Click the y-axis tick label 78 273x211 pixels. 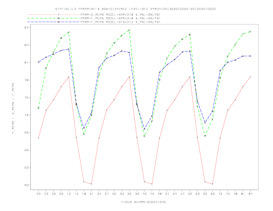(26, 80)
